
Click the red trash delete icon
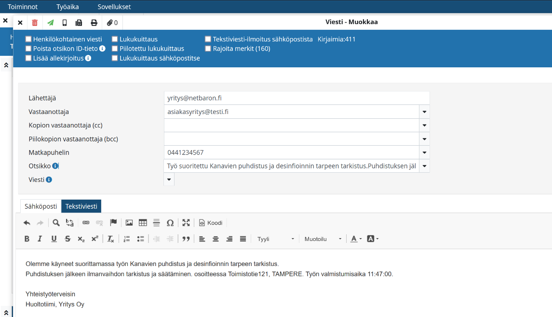pyautogui.click(x=35, y=23)
